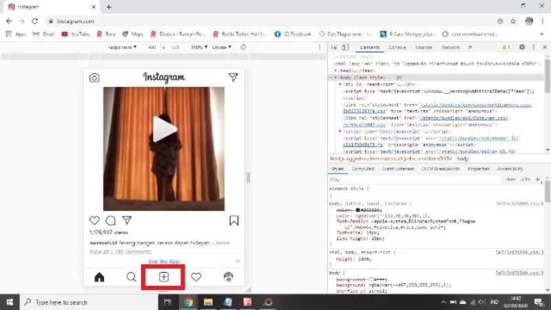Image resolution: width=551 pixels, height=310 pixels.
Task: Open Task View on the taskbar
Action: pos(168,302)
